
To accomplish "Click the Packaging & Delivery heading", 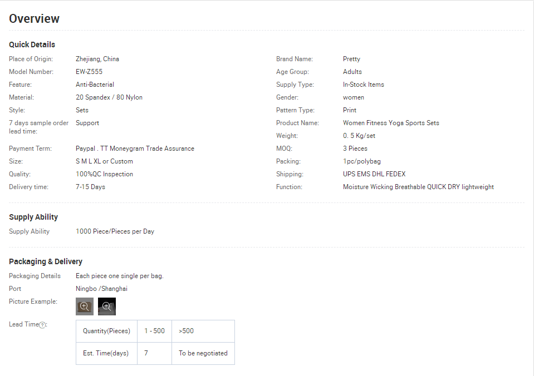I will pos(46,261).
